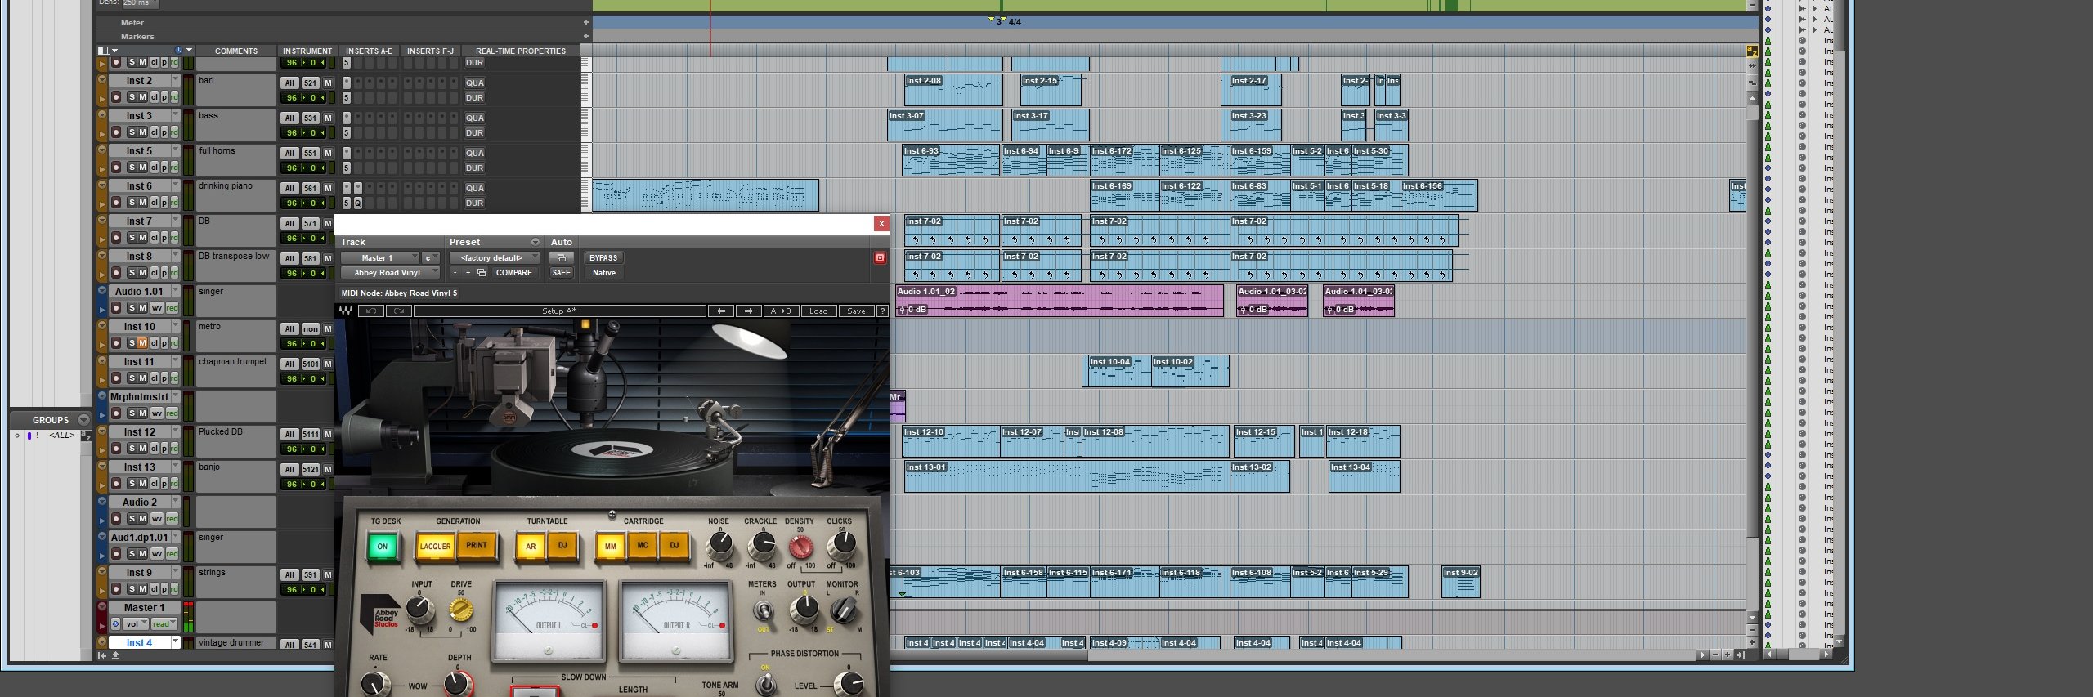2093x697 pixels.
Task: Record-enable the Audio 1.01 track
Action: 116,308
